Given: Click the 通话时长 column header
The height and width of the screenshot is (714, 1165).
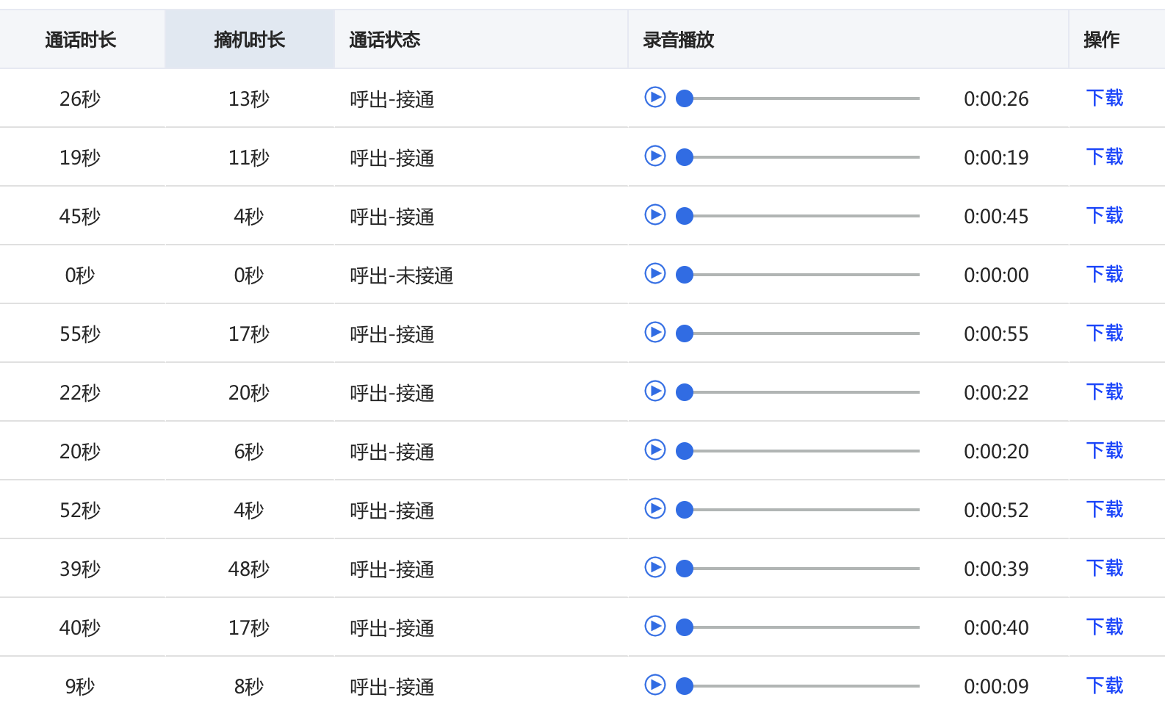Looking at the screenshot, I should [81, 40].
